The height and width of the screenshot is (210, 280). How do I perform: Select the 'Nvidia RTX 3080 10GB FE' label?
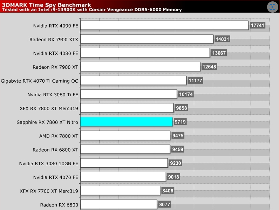(x=49, y=163)
